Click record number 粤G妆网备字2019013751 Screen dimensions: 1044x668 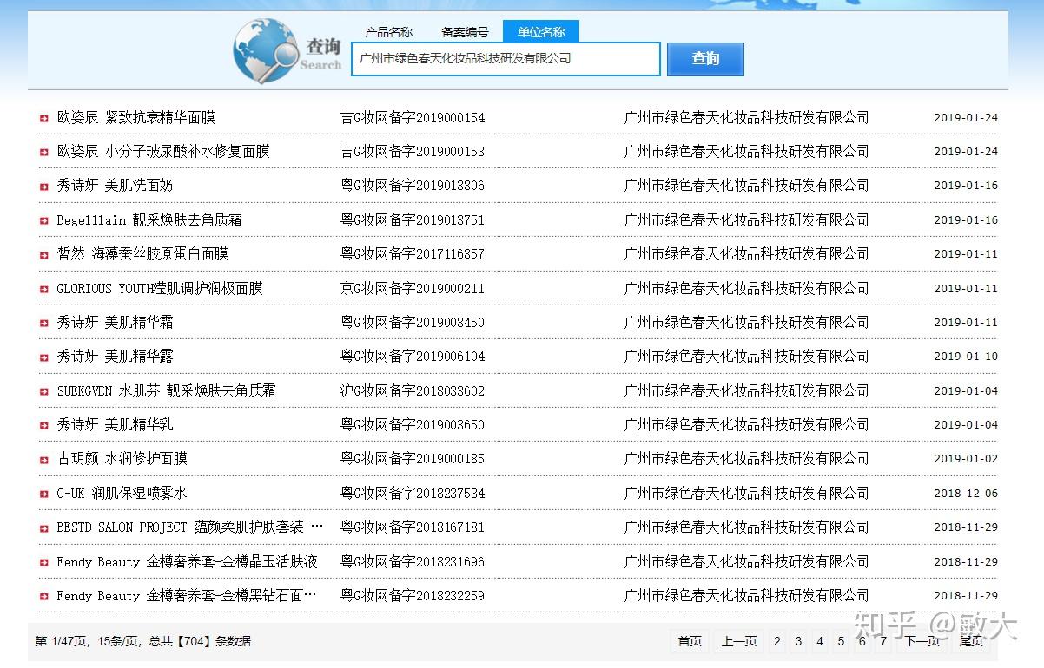[x=413, y=219]
